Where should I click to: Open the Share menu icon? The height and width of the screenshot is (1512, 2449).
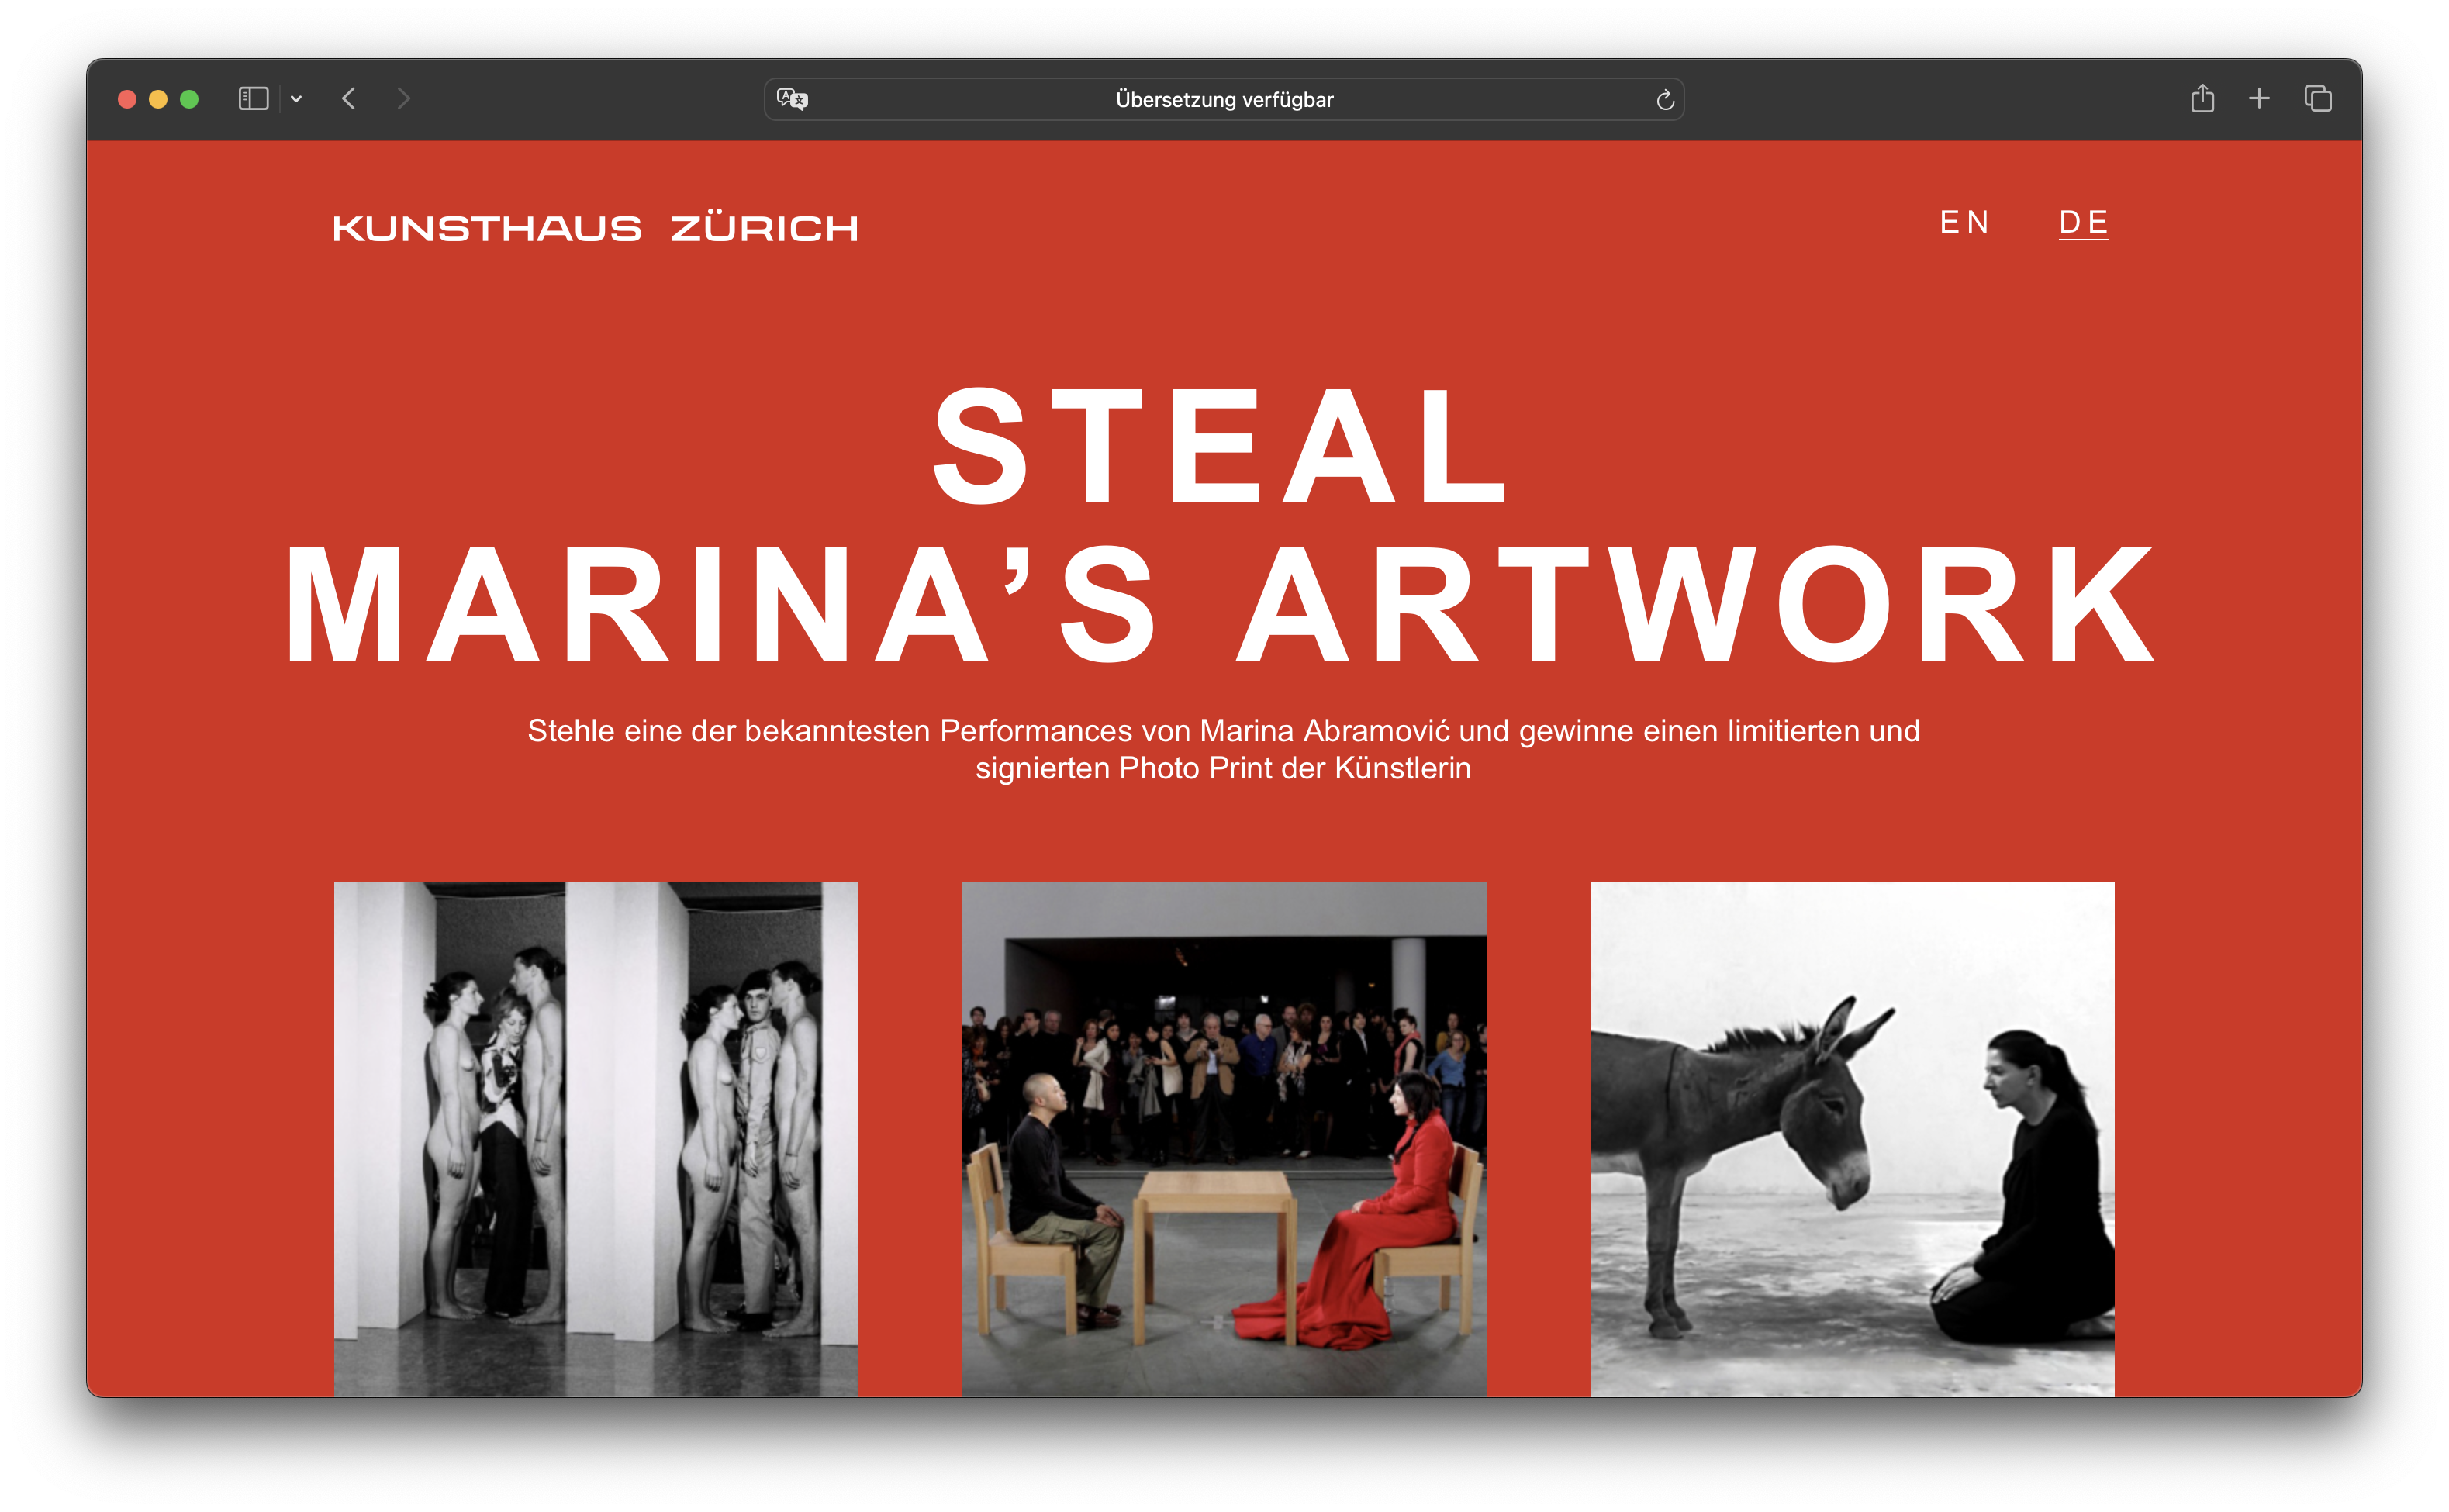2202,99
